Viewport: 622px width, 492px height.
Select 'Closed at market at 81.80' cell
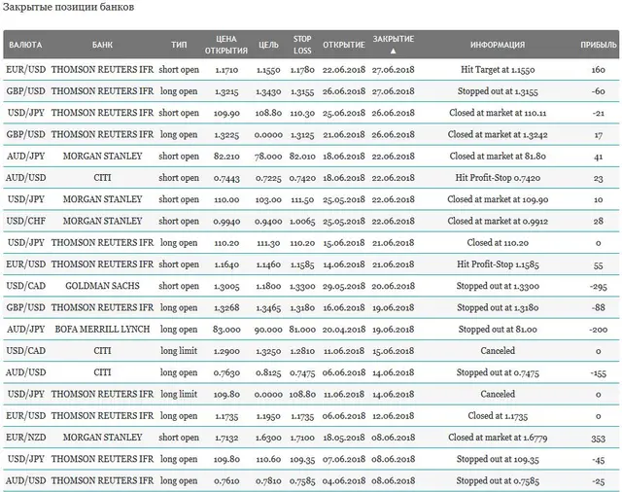point(498,157)
